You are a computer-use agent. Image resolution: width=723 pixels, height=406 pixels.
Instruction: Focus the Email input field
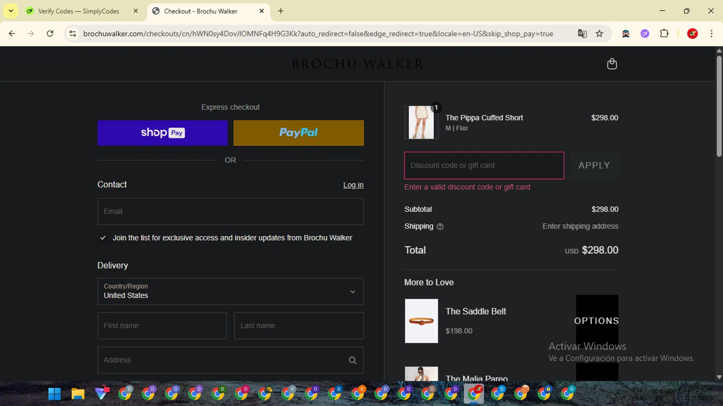point(230,211)
